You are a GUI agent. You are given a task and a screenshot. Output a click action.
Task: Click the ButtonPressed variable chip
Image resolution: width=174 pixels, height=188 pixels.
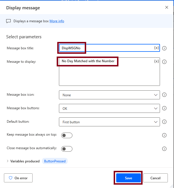(55, 161)
